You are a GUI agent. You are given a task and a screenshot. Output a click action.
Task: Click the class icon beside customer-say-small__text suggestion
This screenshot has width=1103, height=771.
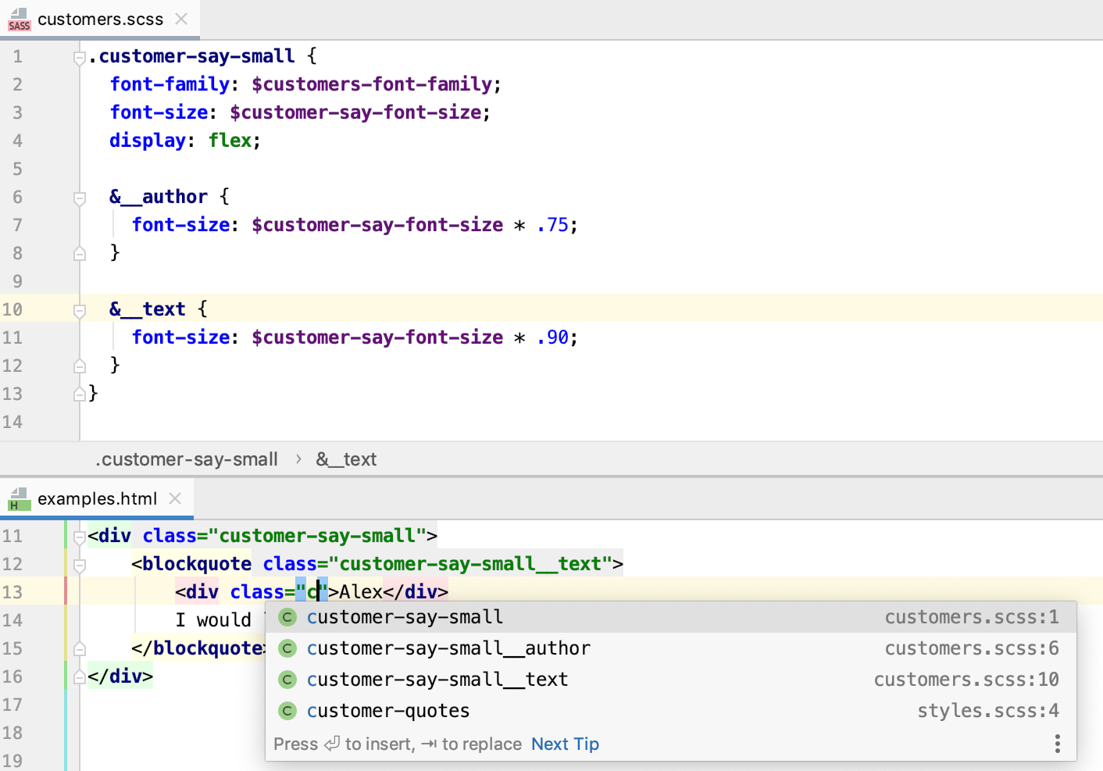click(287, 679)
